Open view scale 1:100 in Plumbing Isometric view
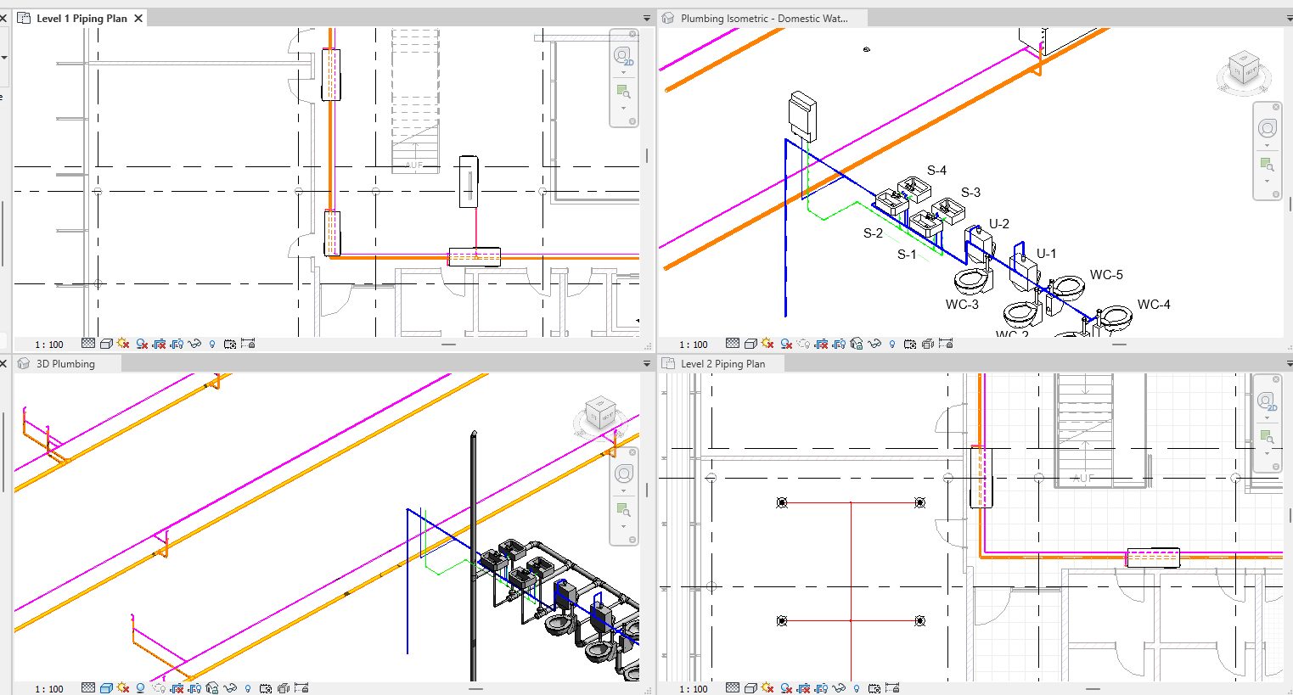This screenshot has height=695, width=1293. coord(694,345)
